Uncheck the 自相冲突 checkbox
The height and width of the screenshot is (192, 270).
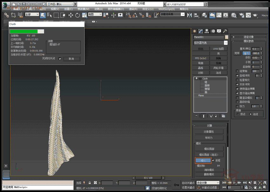(x=237, y=75)
